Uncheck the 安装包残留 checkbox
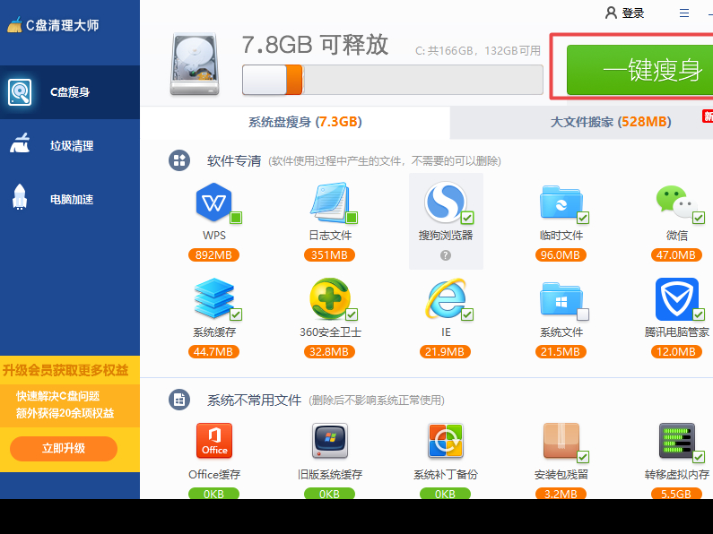The width and height of the screenshot is (713, 534). click(583, 456)
